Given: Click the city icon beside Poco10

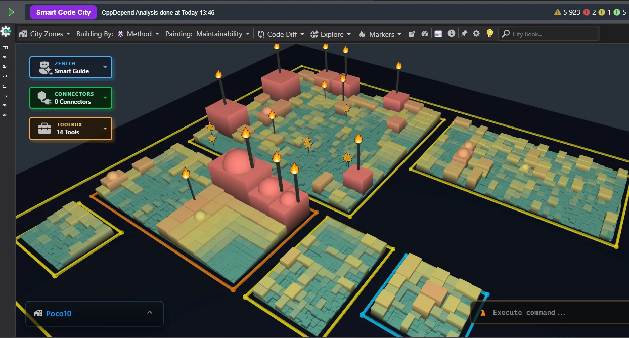Looking at the screenshot, I should (x=37, y=313).
